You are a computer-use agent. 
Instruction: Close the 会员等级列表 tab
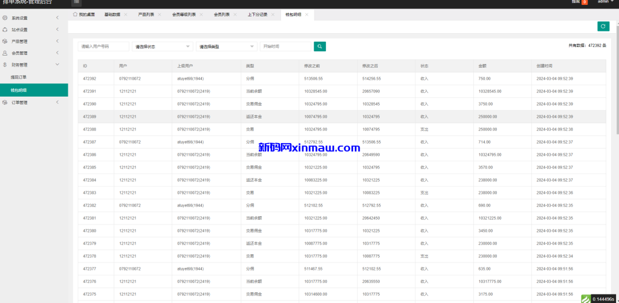pyautogui.click(x=201, y=14)
